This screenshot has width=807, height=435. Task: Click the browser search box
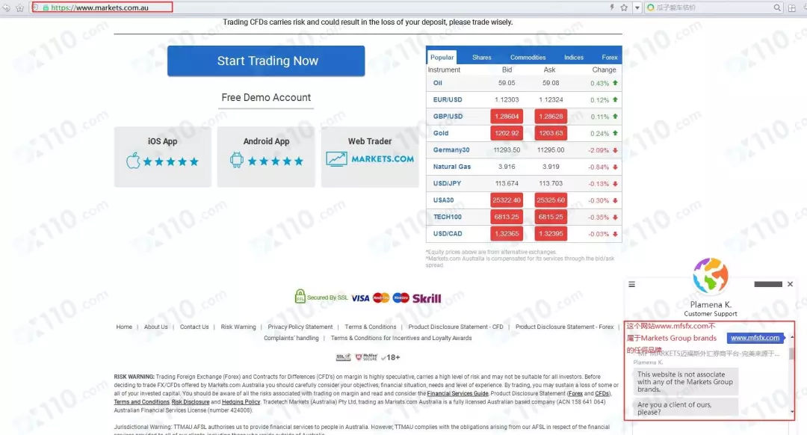point(713,7)
